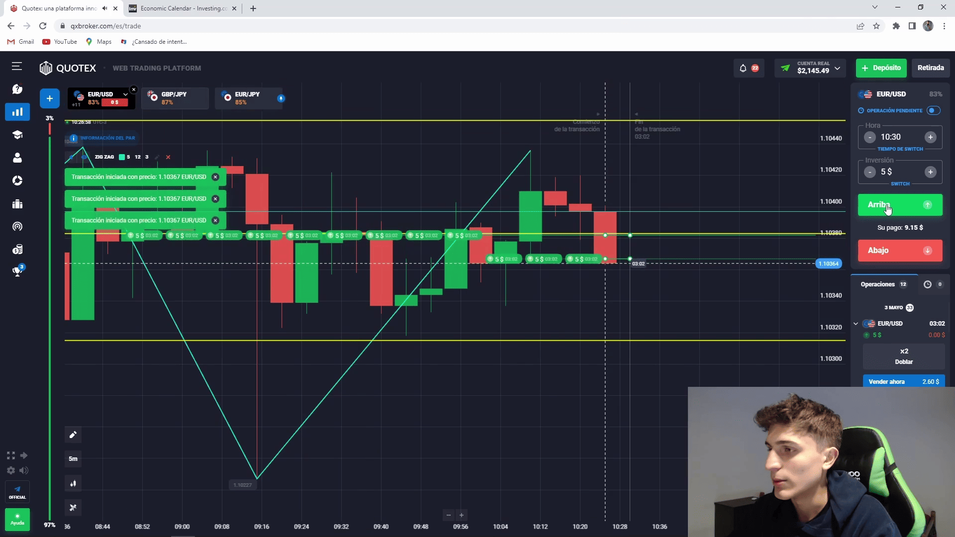Open the indicators compass tools button

coord(73,508)
